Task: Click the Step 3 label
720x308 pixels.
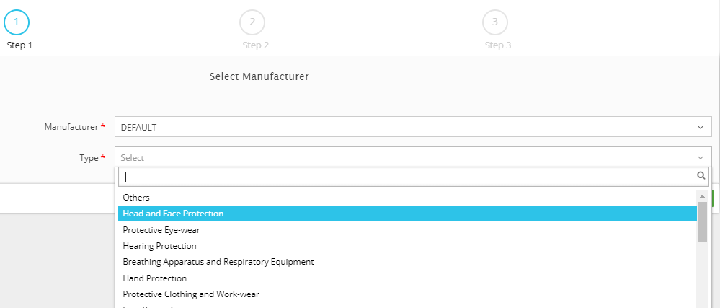Action: (498, 45)
